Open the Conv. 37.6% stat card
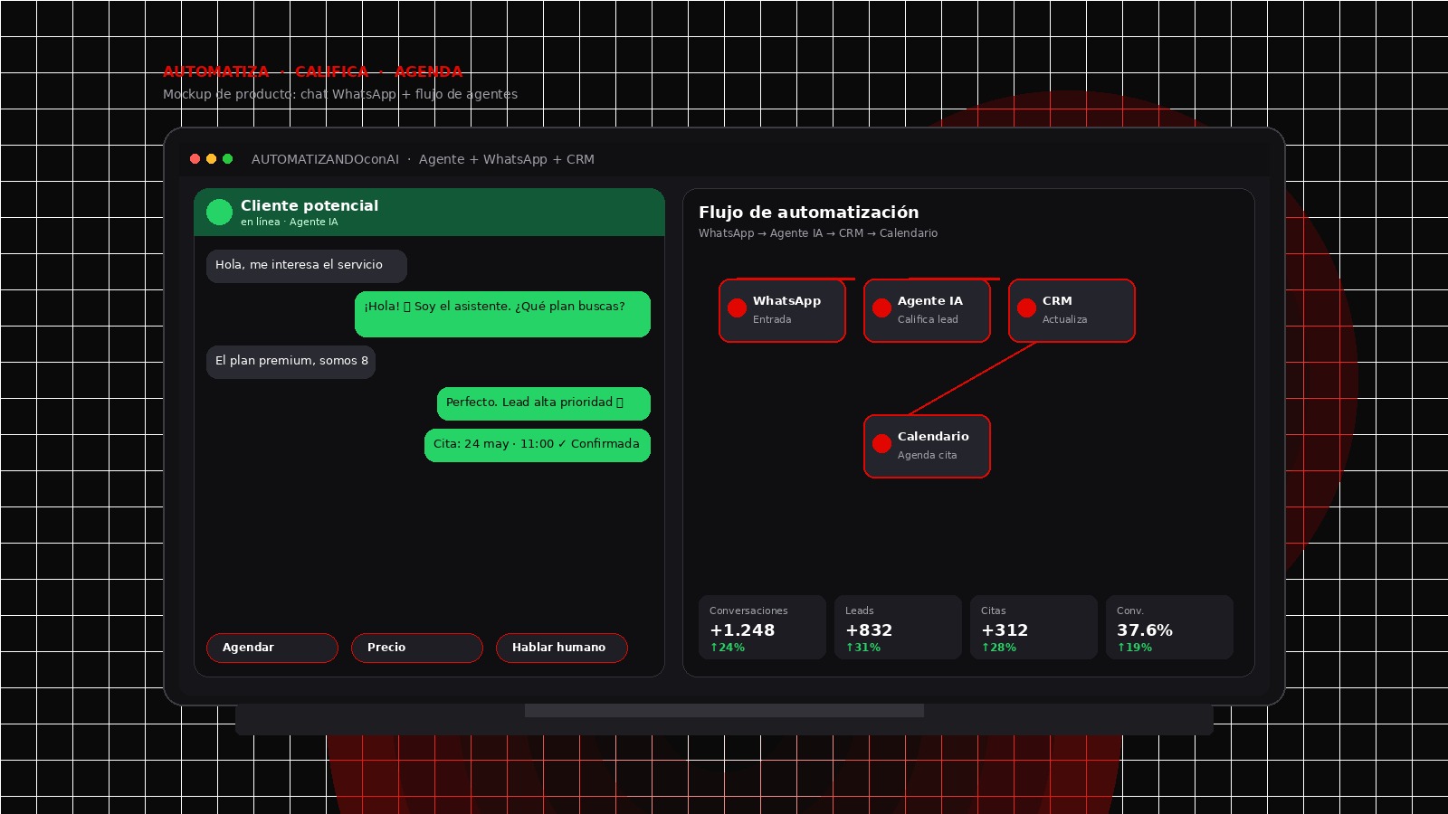Image resolution: width=1448 pixels, height=814 pixels. tap(1169, 627)
